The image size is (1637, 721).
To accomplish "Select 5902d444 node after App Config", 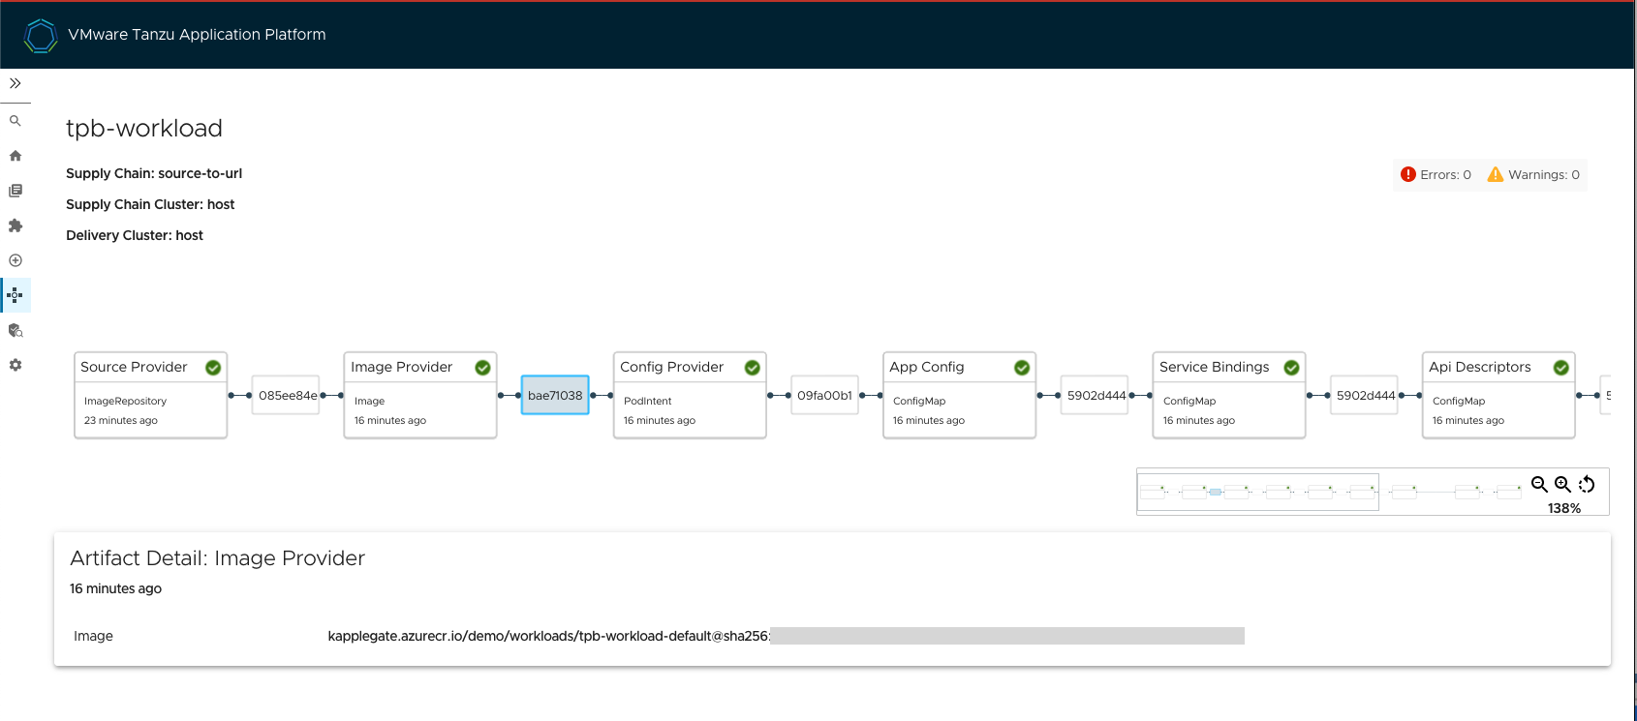I will click(x=1095, y=395).
